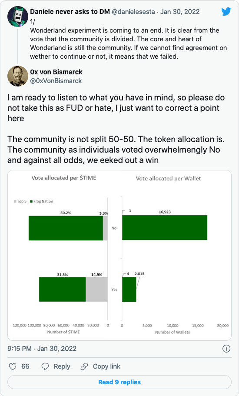Open the Jan 30, 2022 date of quoted tweet
Screen dimensions: 239x396
pos(180,12)
